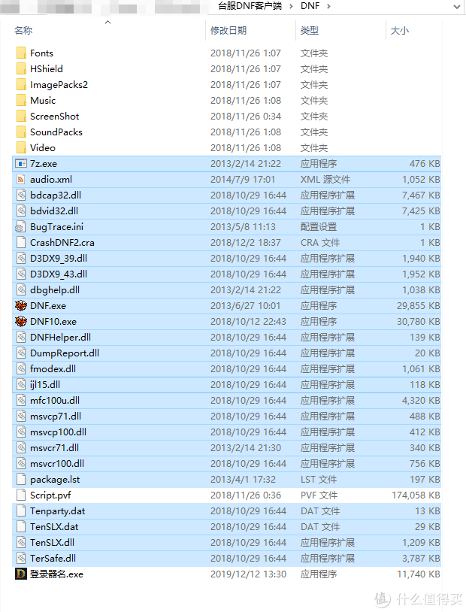Image resolution: width=466 pixels, height=612 pixels.
Task: Click the 29,855 KB size of DNF.exe
Action: pos(419,305)
